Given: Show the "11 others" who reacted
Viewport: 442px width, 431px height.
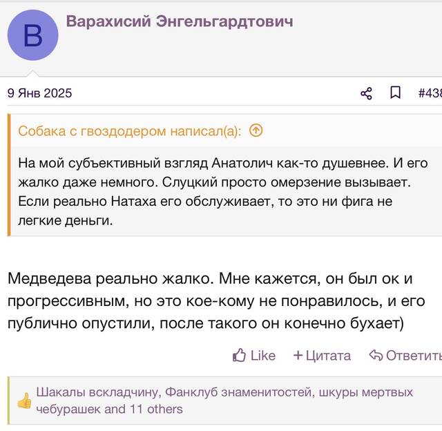Looking at the screenshot, I should (156, 409).
